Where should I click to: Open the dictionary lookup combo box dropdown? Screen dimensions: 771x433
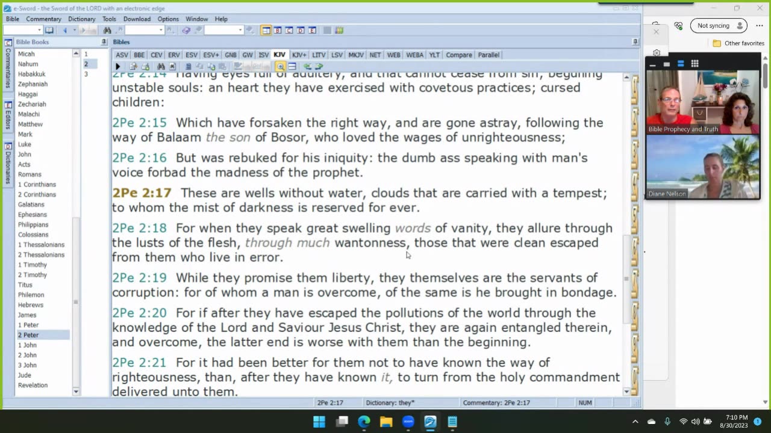pyautogui.click(x=240, y=30)
